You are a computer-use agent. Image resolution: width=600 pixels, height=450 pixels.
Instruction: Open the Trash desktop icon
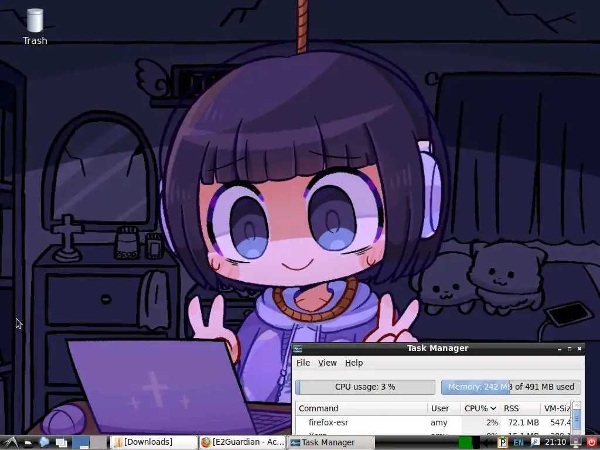(35, 27)
